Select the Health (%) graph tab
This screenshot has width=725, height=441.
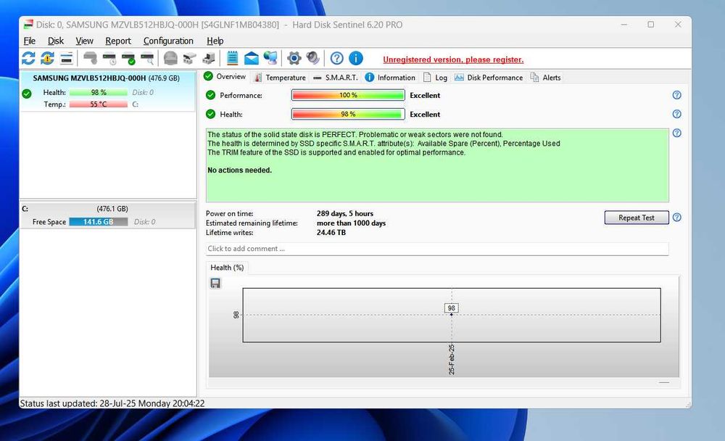point(227,268)
